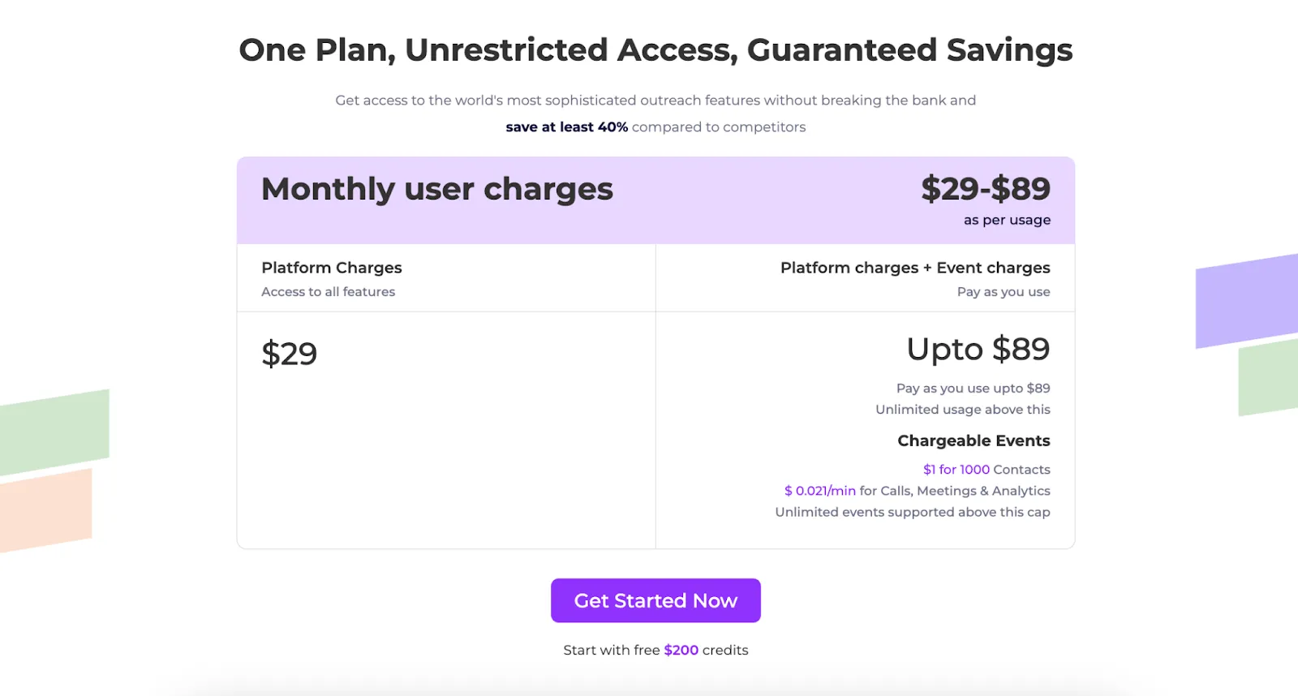Click 'Access to all features' subtitle
Screen dimensions: 1298x696
pyautogui.click(x=328, y=291)
